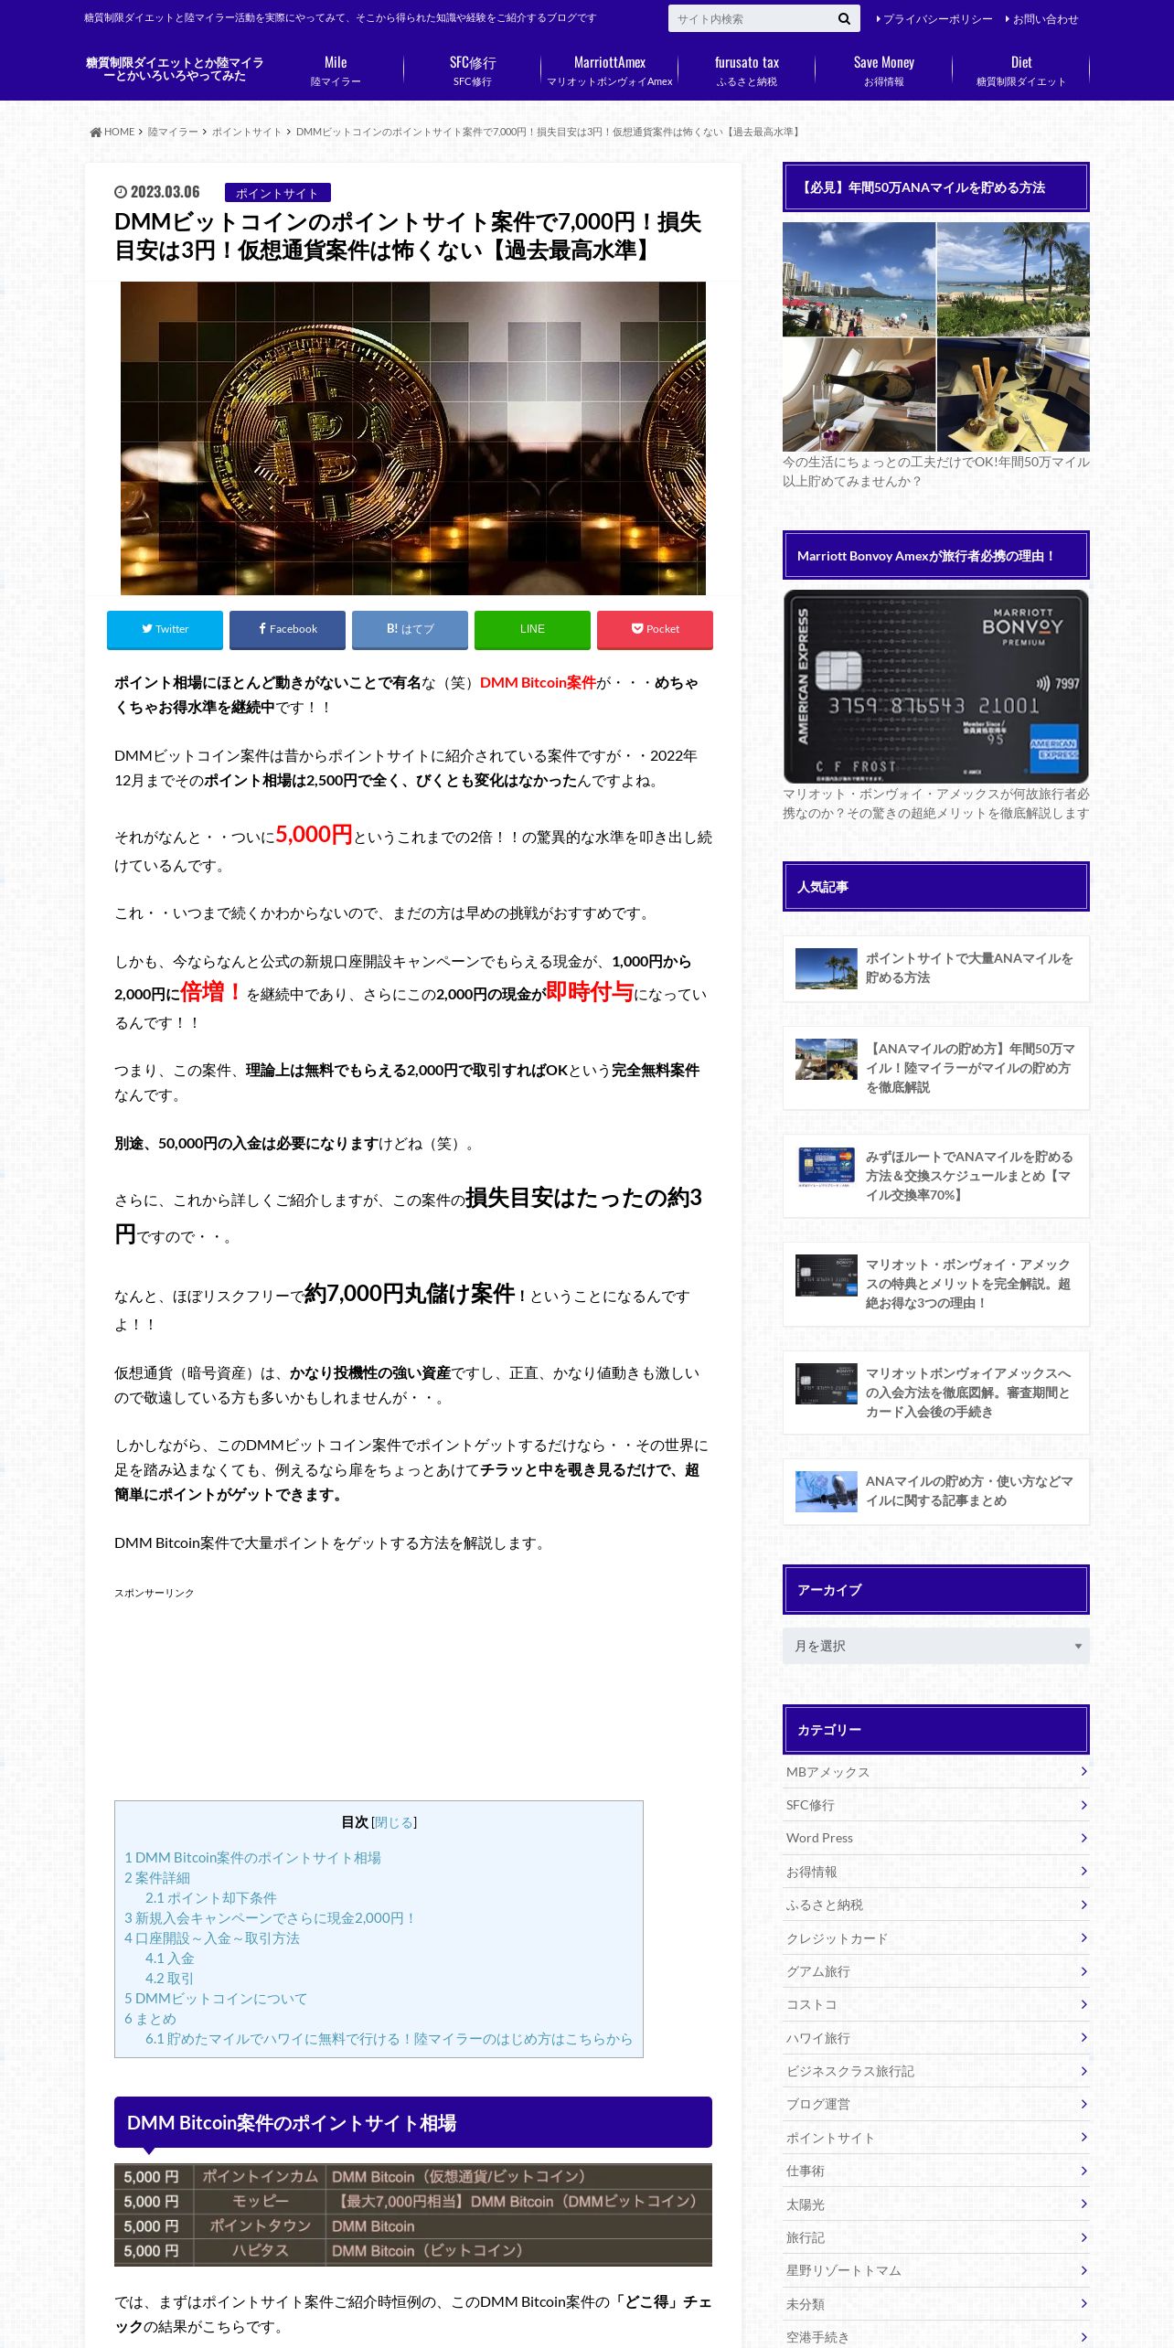1174x2348 pixels.
Task: Click the chevron next to グアム旅行 category
Action: [1083, 1970]
